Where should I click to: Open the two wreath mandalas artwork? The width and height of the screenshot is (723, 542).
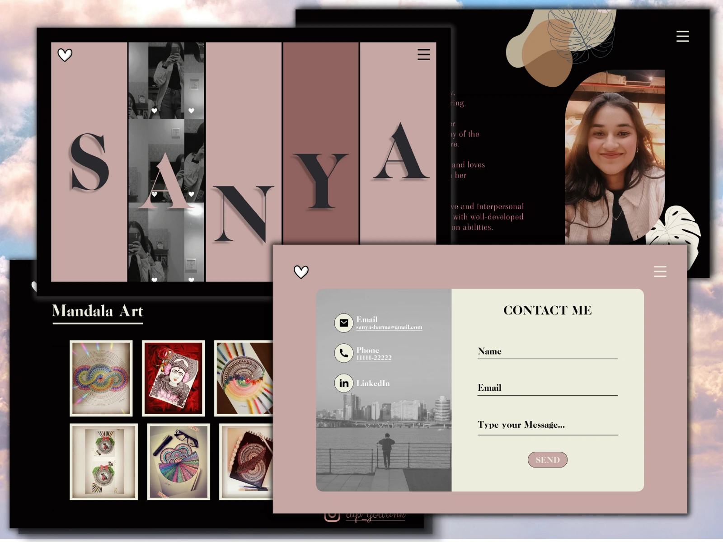coord(104,462)
